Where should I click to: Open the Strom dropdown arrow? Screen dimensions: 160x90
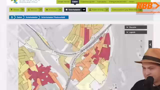pyautogui.click(x=22, y=10)
